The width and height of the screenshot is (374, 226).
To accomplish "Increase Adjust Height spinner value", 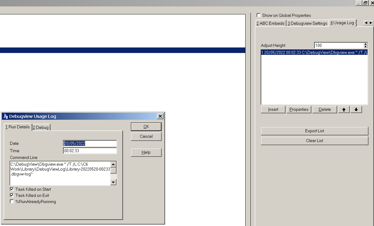I will (x=365, y=44).
